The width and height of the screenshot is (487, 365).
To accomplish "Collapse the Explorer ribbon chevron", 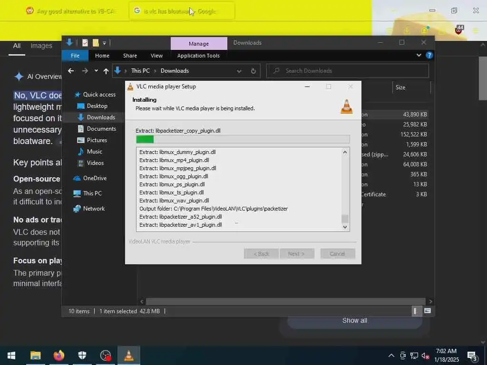I will tap(419, 55).
